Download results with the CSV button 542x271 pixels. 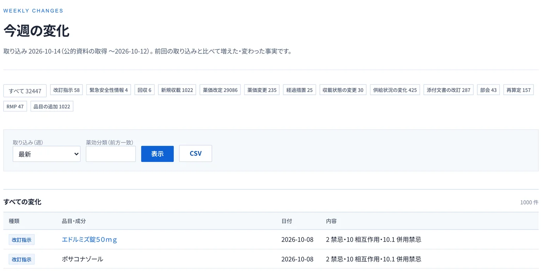click(196, 154)
